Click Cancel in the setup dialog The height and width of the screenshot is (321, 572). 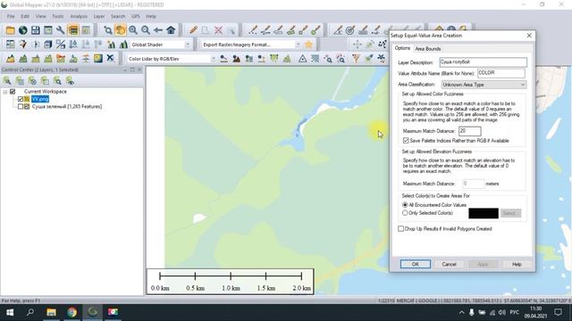coord(449,264)
